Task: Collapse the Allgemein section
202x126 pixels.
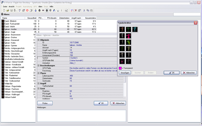Action: [x=39, y=40]
